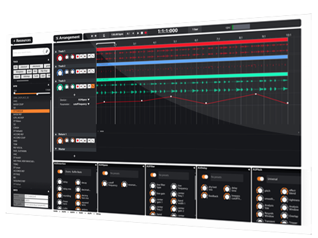The image size is (318, 238).
Task: Toggle the AUHipass device power switch
Action: click(x=105, y=173)
